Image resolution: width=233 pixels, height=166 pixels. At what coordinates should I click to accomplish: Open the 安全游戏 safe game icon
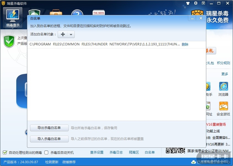223,106
